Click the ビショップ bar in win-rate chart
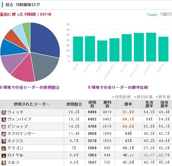This screenshot has width=172, height=166. [151, 47]
